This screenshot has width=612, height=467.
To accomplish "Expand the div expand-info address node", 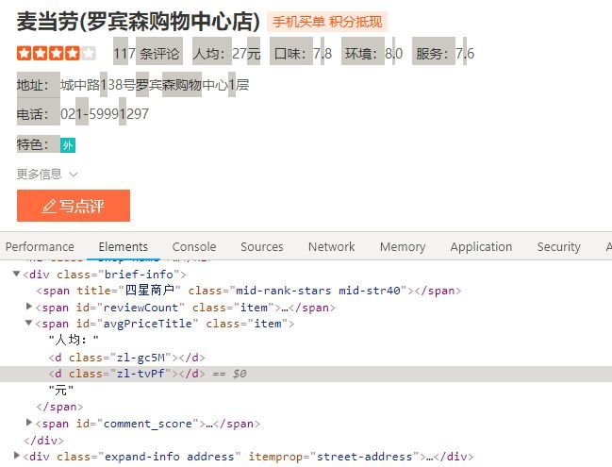I will click(16, 456).
